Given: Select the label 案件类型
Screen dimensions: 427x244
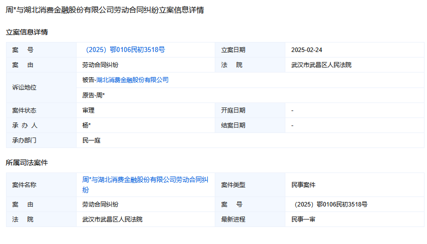Looking at the screenshot, I should point(233,185).
